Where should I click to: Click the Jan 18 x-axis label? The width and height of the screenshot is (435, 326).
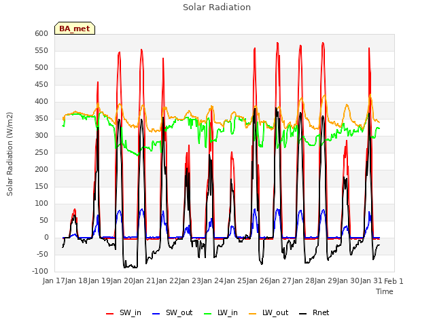point(76,281)
